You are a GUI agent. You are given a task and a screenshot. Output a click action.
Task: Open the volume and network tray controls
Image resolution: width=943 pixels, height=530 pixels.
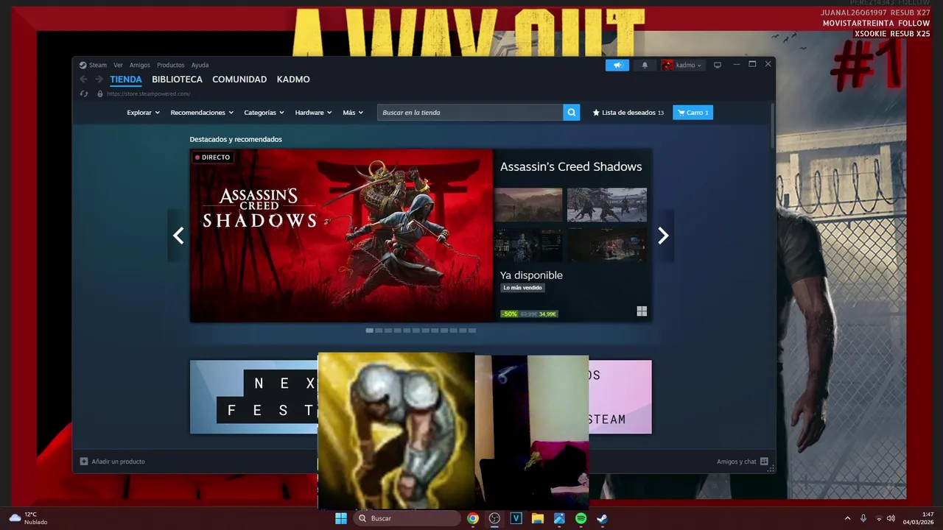tap(885, 518)
